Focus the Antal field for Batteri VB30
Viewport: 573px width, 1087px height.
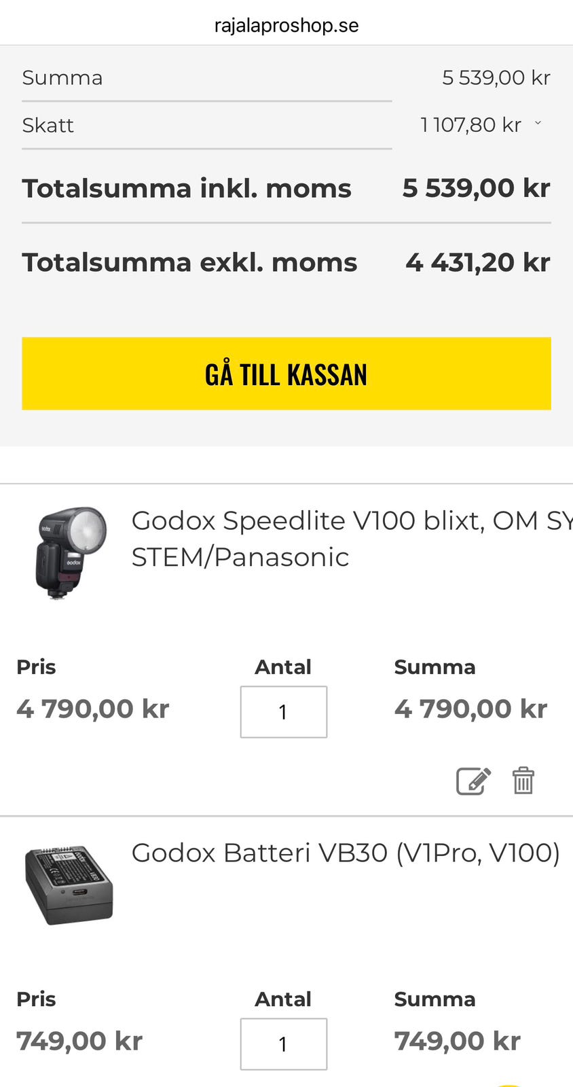283,1044
